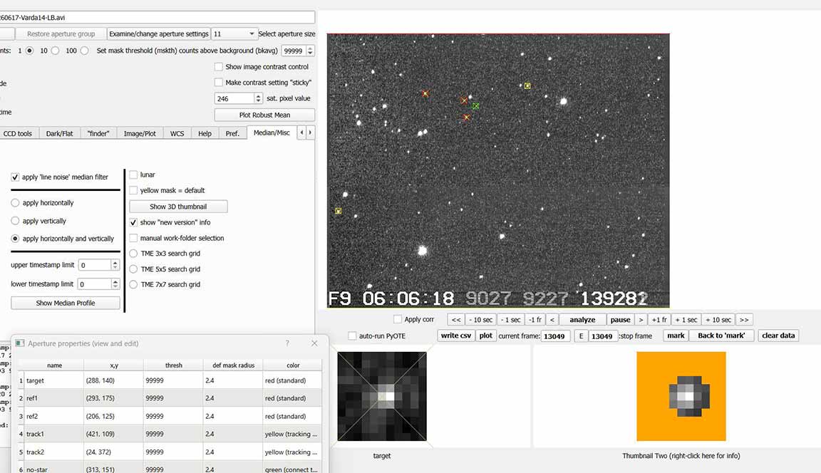
Task: Enable Show image contrast control
Action: click(218, 67)
